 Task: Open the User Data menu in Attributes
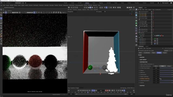coord(149,48)
